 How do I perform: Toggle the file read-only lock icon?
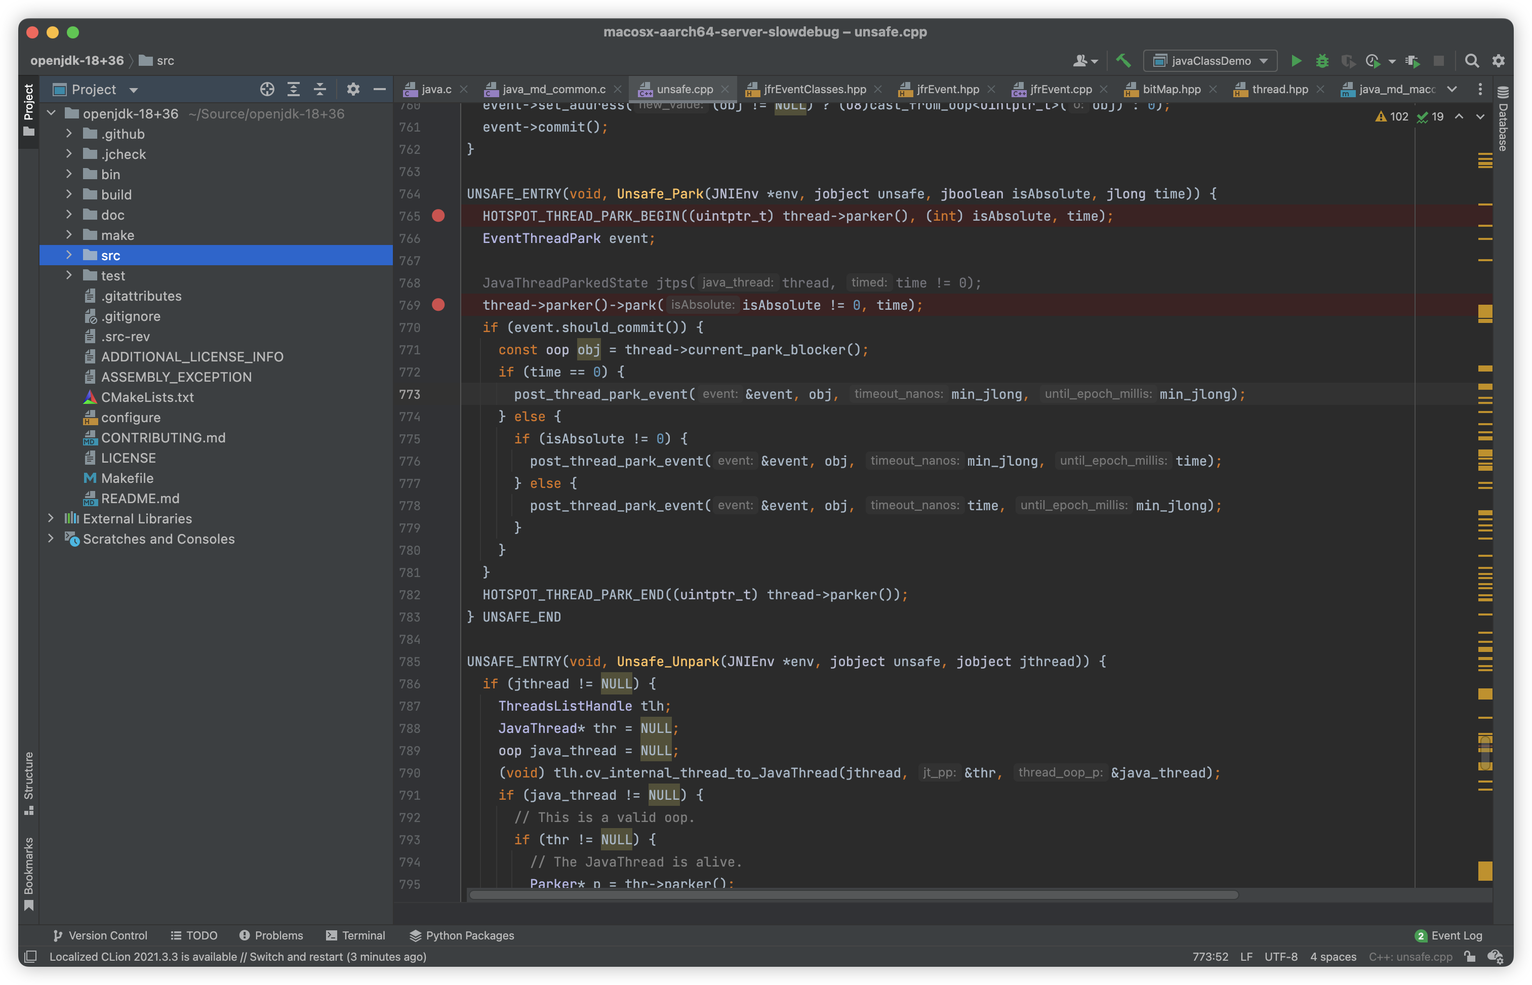1470,957
